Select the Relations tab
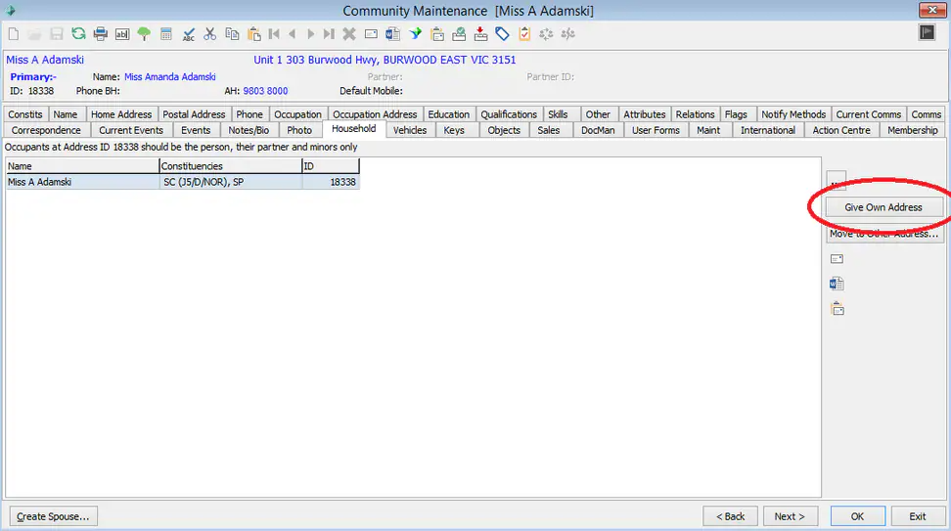 coord(695,114)
